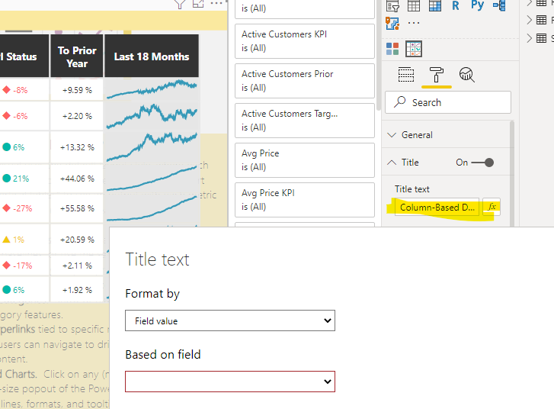
Task: Open the Based on field dropdown
Action: tap(230, 382)
